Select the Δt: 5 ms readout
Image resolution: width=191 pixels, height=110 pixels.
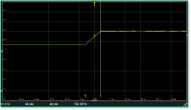pyautogui.click(x=54, y=104)
